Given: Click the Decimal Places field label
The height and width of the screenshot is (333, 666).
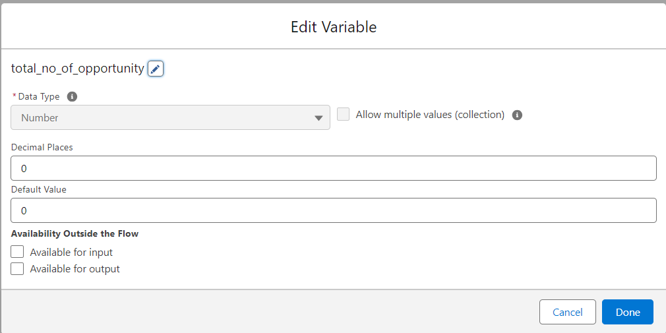Looking at the screenshot, I should [x=42, y=147].
